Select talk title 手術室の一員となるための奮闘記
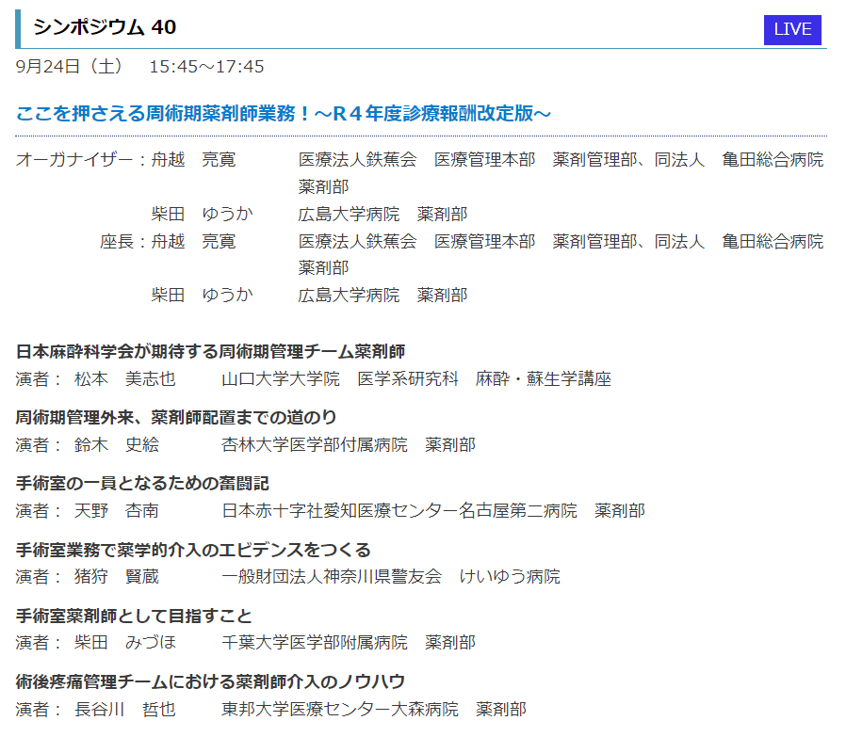This screenshot has width=846, height=737. tap(142, 483)
